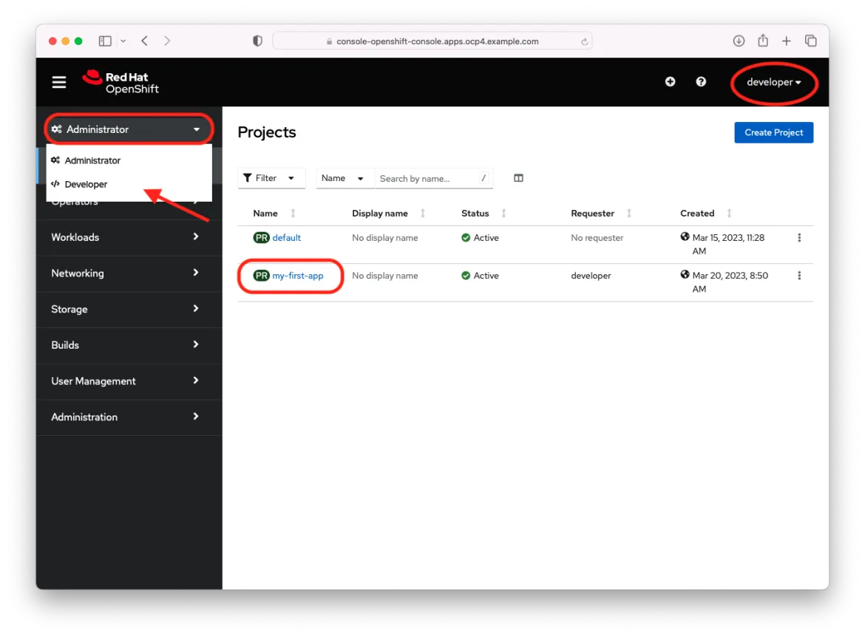Toggle sorting by Created date
Viewport: 865px width, 637px height.
(x=729, y=213)
